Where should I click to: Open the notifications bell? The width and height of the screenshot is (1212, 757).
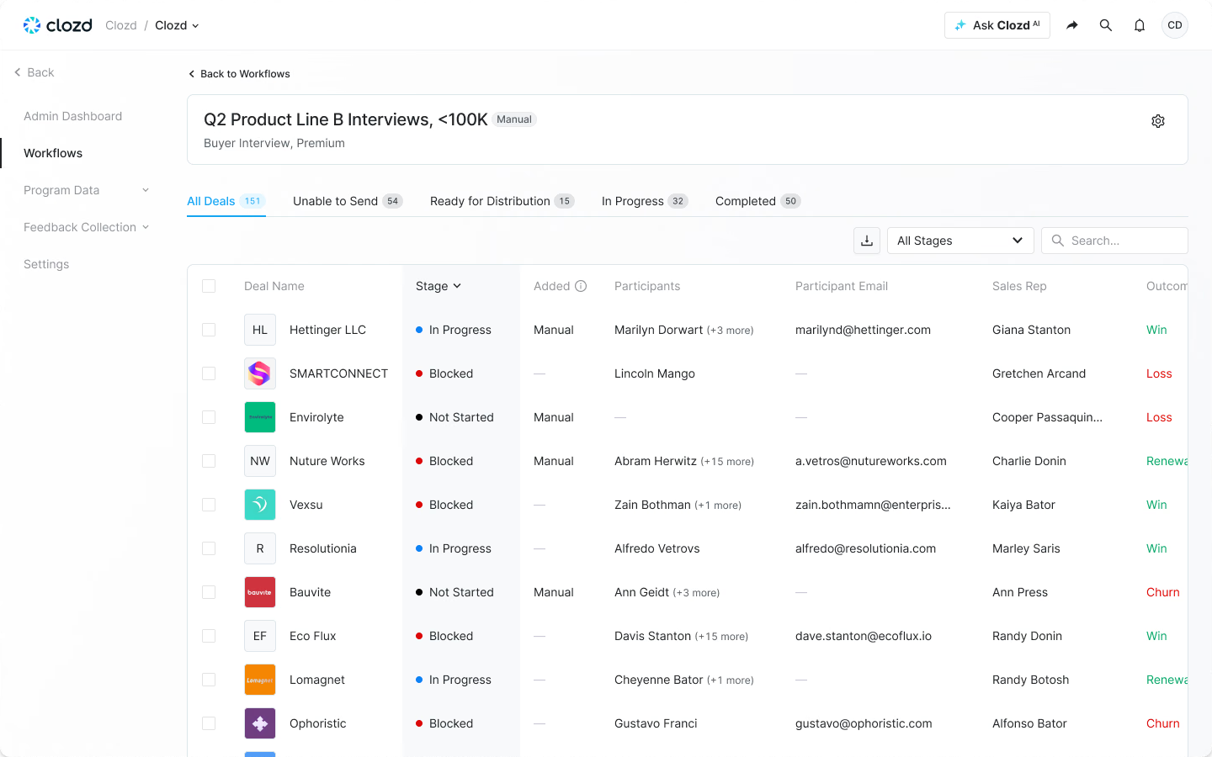click(x=1140, y=25)
